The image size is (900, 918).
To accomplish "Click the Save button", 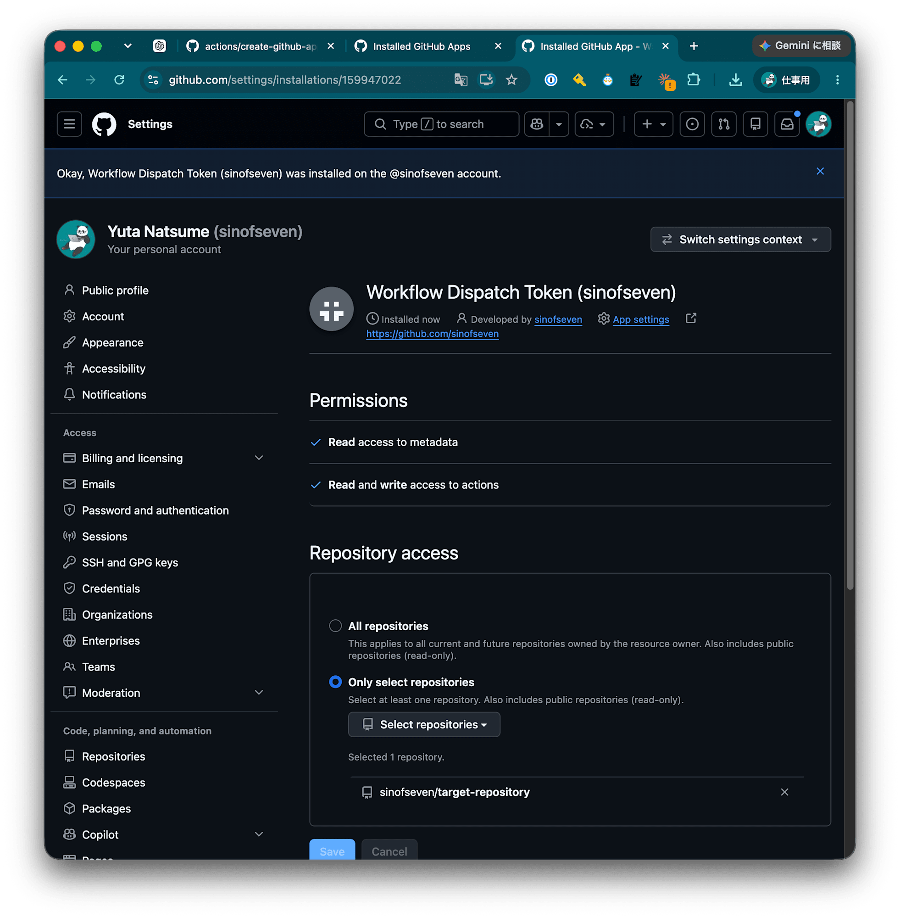I will [x=332, y=849].
